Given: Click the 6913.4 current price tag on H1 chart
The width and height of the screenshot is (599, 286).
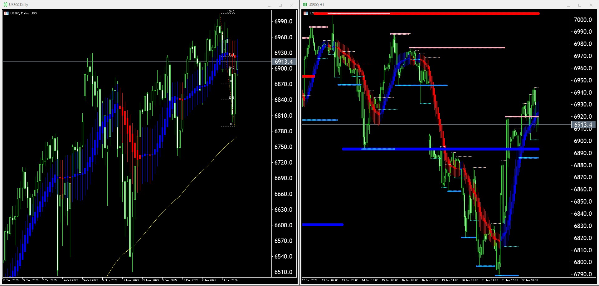Looking at the screenshot, I should click(583, 125).
